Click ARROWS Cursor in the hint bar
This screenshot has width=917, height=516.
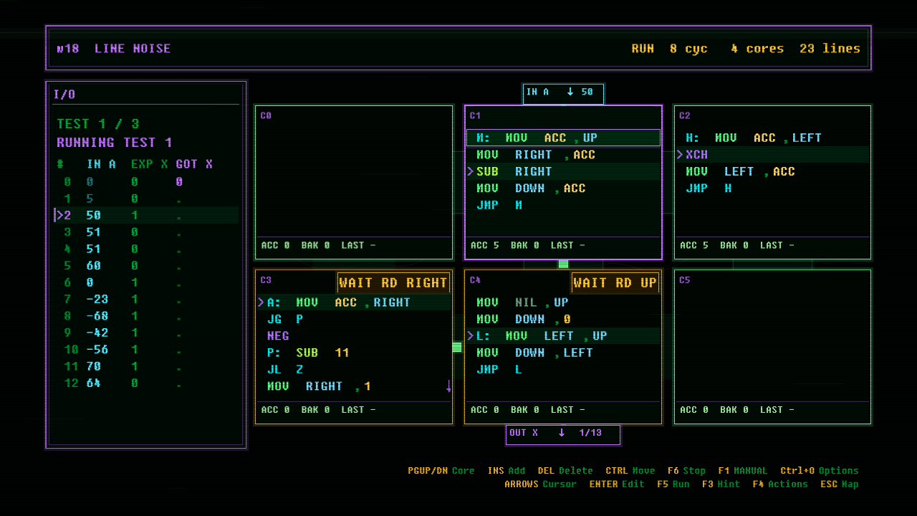coord(540,484)
